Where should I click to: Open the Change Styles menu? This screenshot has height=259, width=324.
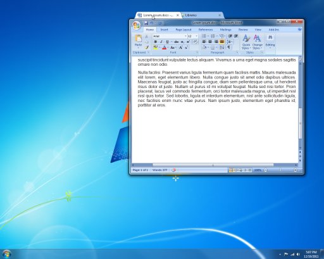tap(257, 42)
